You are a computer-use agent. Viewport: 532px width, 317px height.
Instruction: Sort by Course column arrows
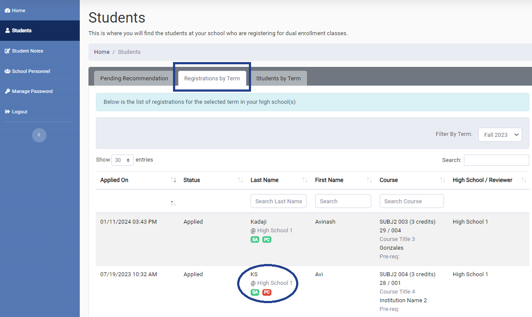click(443, 180)
